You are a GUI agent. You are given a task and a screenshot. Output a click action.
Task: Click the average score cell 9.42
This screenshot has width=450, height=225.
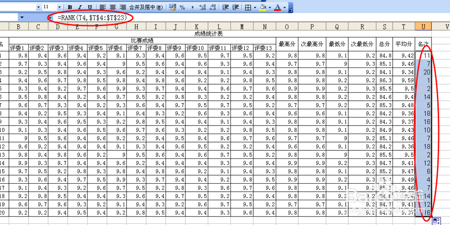[x=404, y=56]
